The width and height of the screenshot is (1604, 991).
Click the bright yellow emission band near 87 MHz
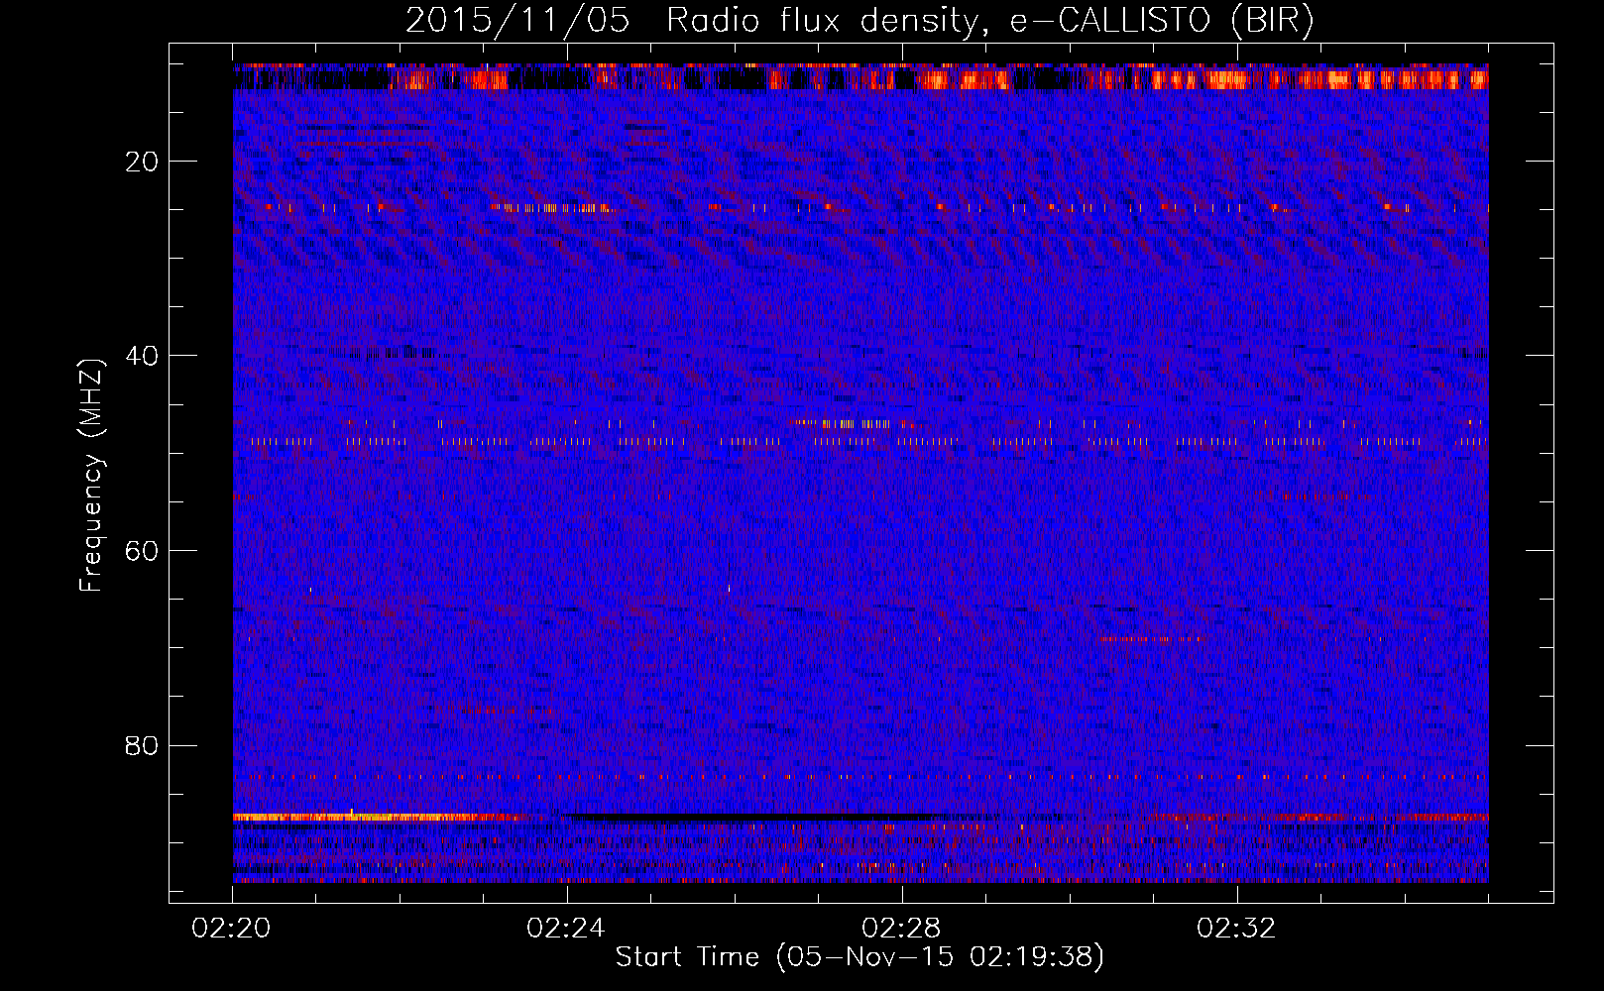pos(382,818)
